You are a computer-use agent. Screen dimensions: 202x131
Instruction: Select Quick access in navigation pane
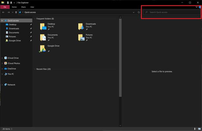pos(13,21)
